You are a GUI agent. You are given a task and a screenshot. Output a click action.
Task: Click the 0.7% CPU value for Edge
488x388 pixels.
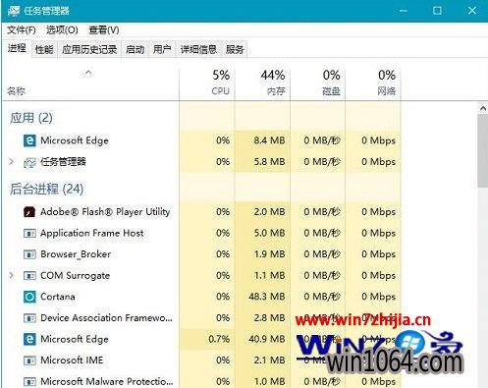coord(219,339)
